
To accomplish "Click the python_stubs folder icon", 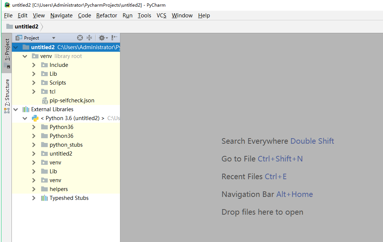I will [44, 145].
